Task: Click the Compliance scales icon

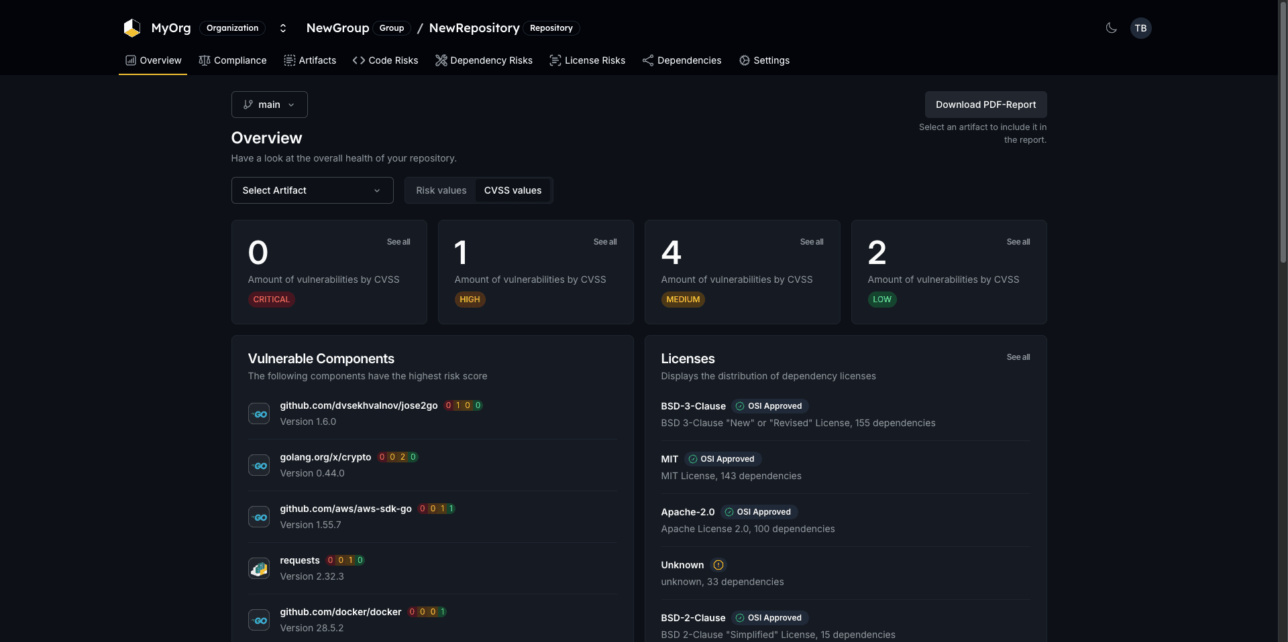Action: (205, 60)
